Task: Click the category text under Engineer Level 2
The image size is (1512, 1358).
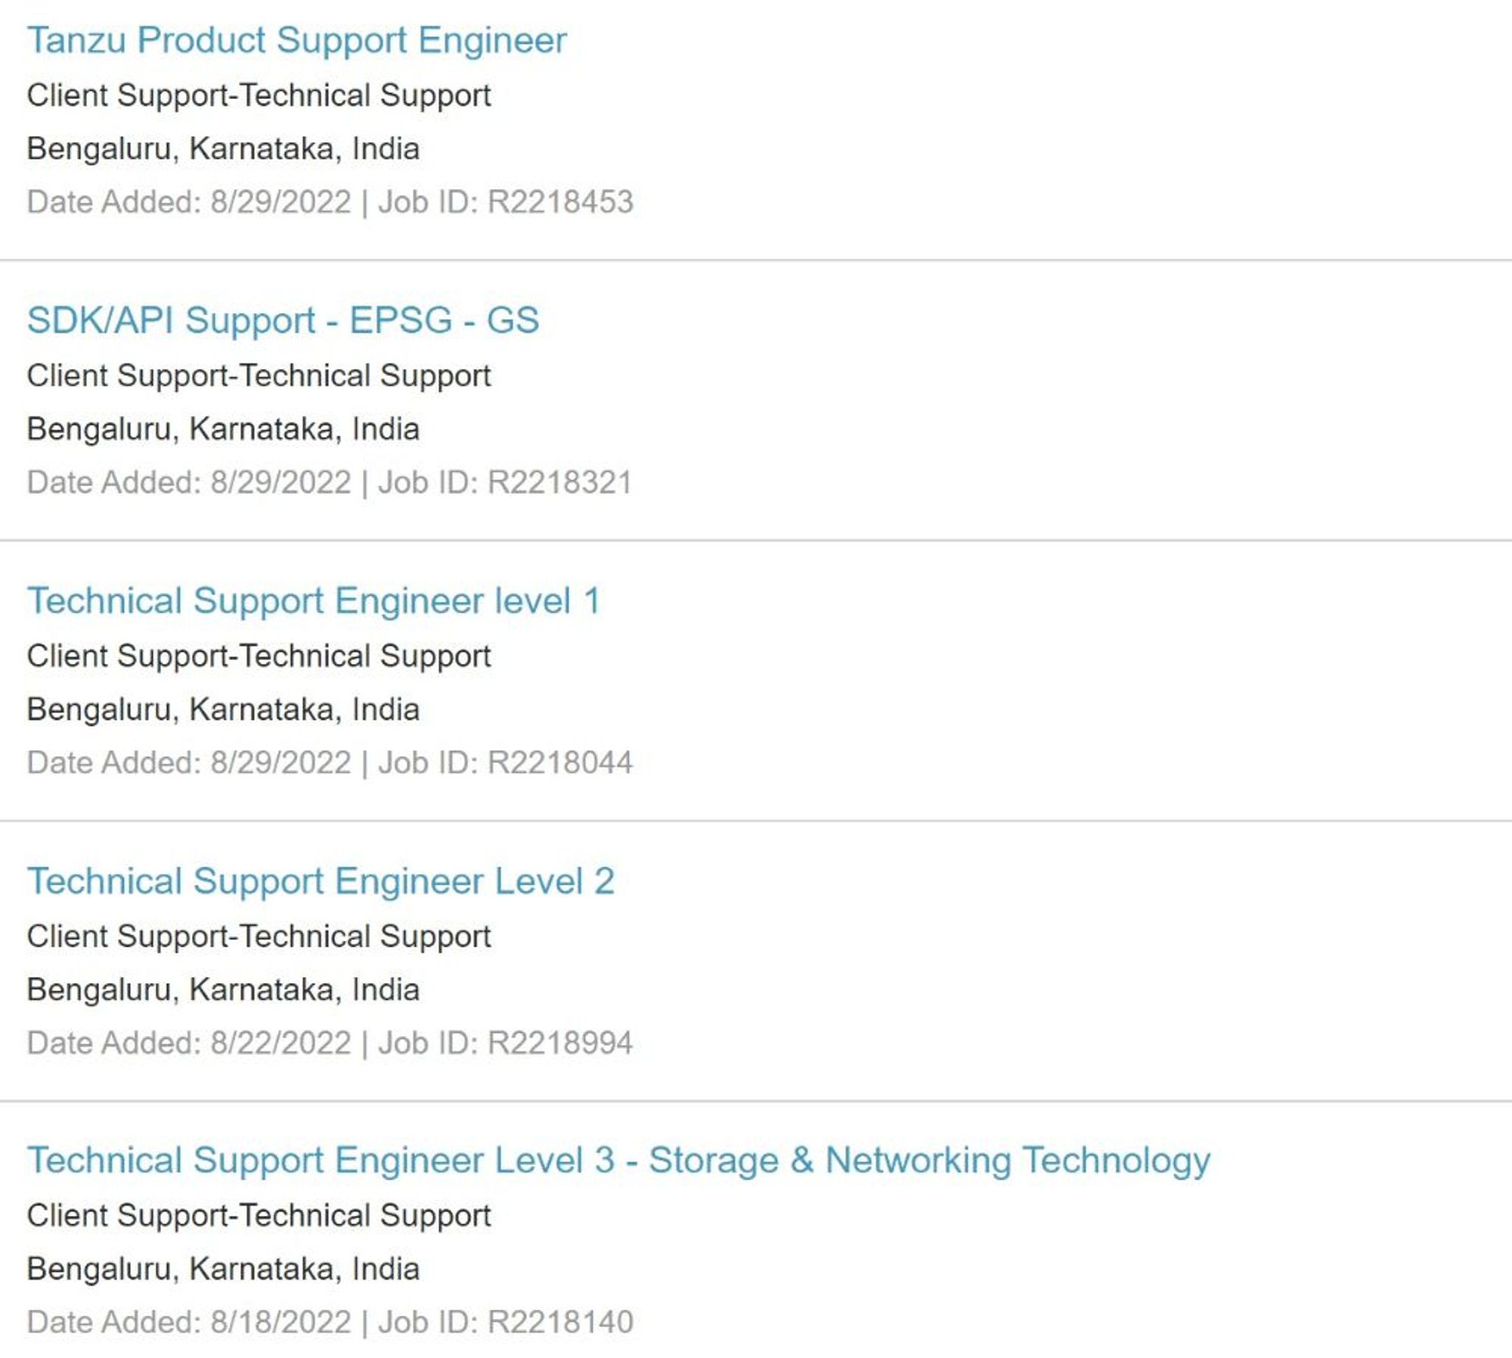Action: [x=259, y=936]
